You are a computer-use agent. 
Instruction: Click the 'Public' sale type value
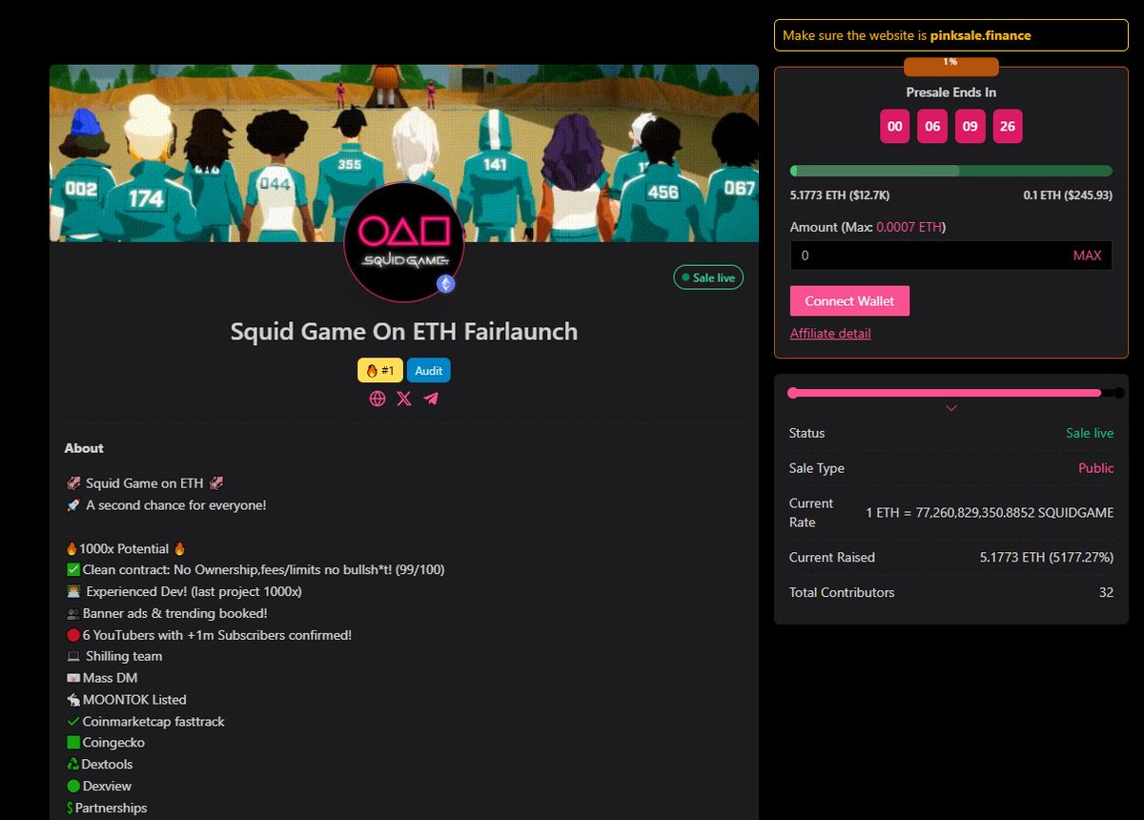tap(1096, 468)
